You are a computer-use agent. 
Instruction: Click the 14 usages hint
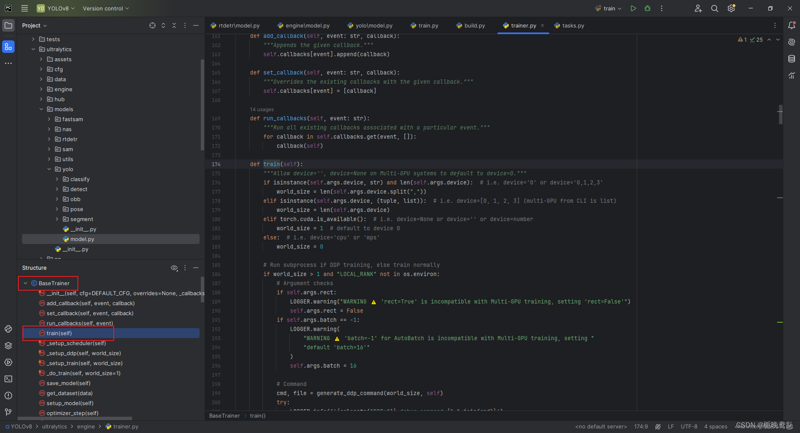(262, 109)
